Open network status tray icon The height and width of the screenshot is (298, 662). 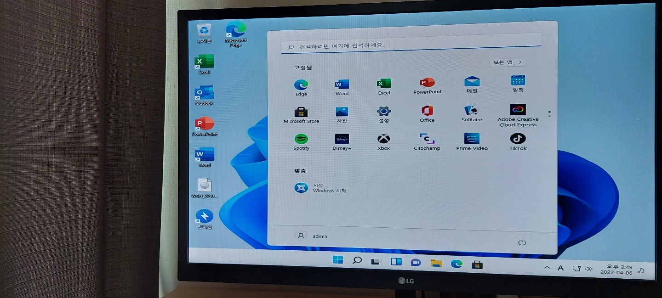pyautogui.click(x=577, y=268)
